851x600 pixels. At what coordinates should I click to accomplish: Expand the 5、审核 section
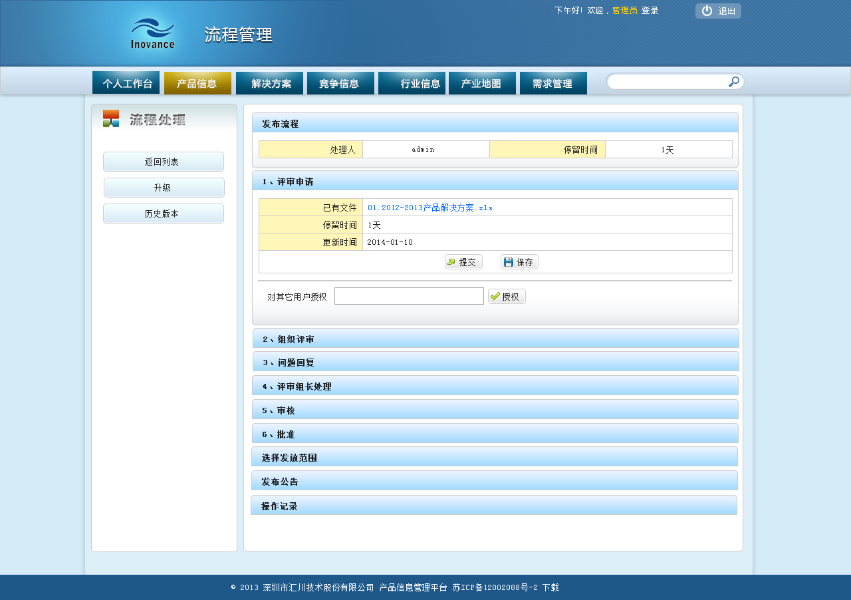click(x=495, y=410)
